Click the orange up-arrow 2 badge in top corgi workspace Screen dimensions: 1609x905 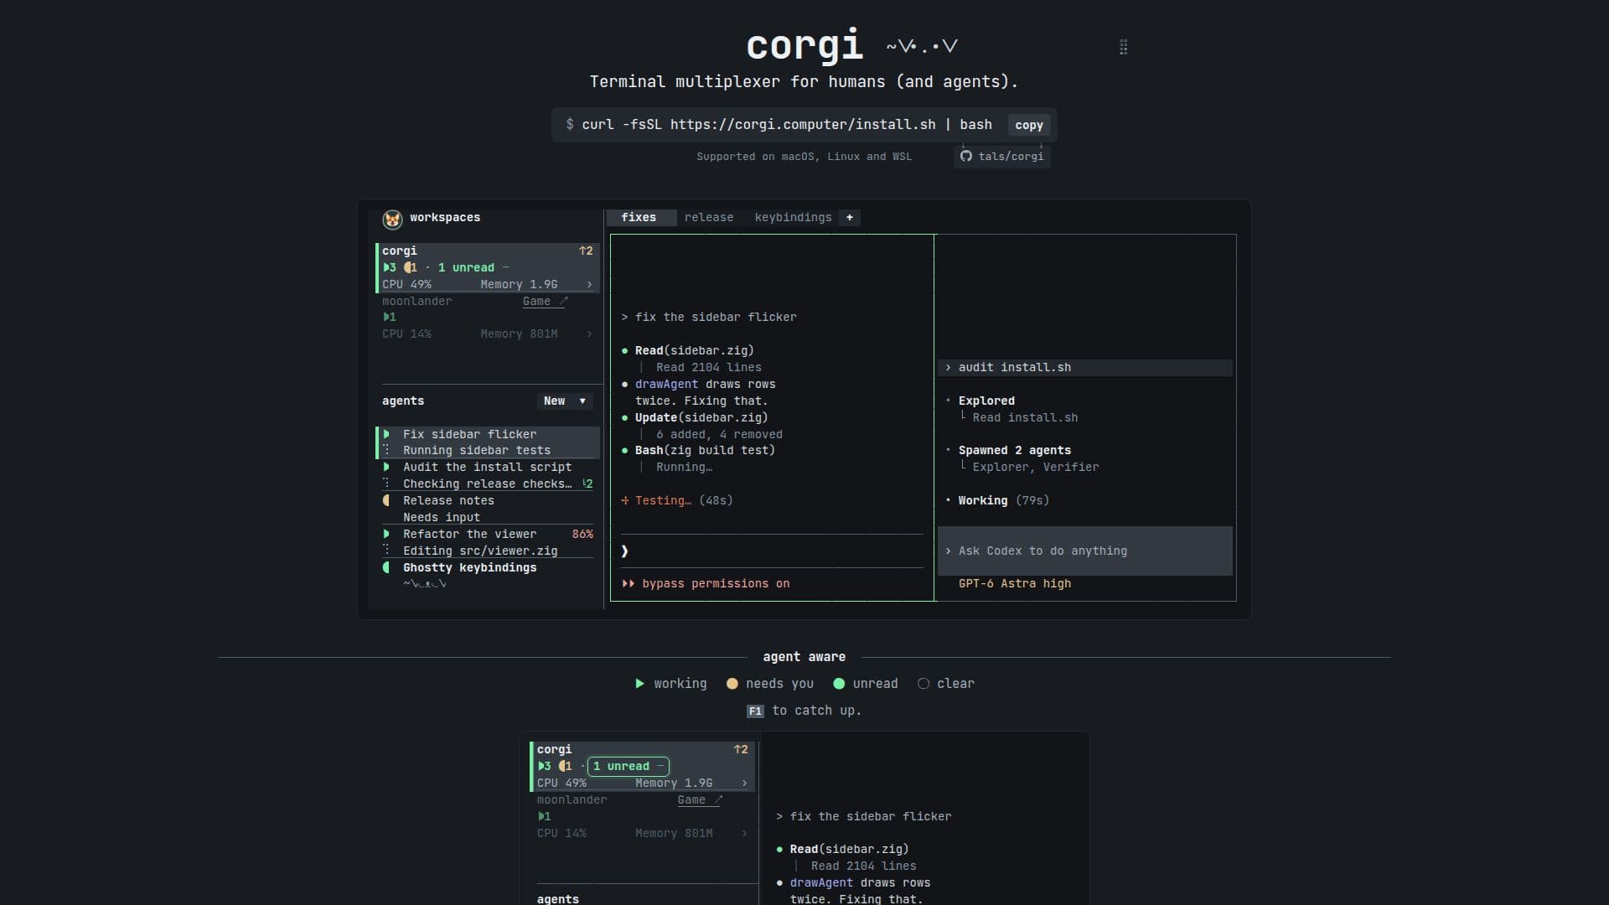[x=586, y=251]
